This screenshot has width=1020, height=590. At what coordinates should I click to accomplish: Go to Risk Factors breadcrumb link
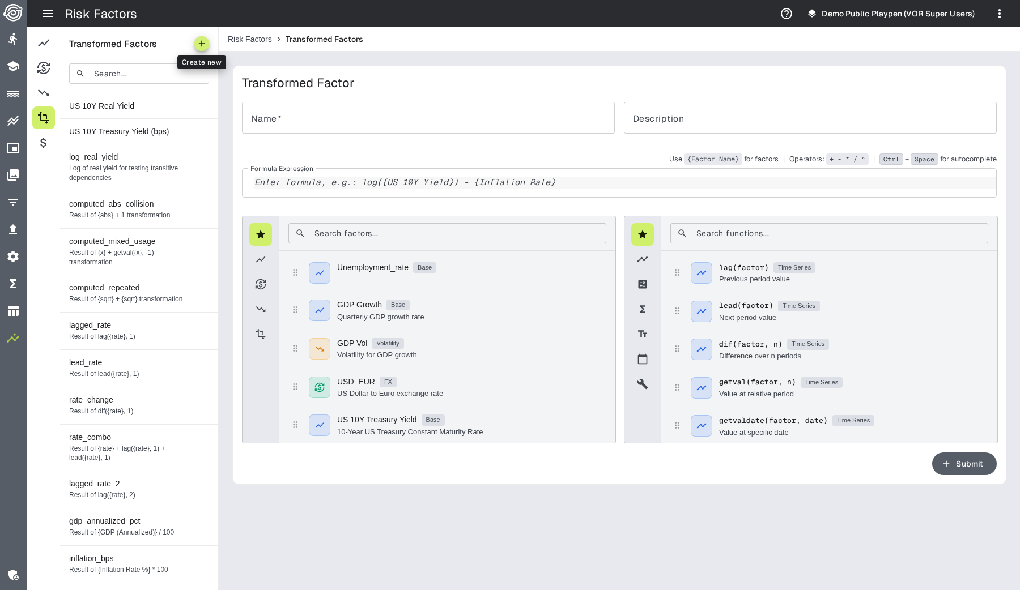[x=249, y=39]
